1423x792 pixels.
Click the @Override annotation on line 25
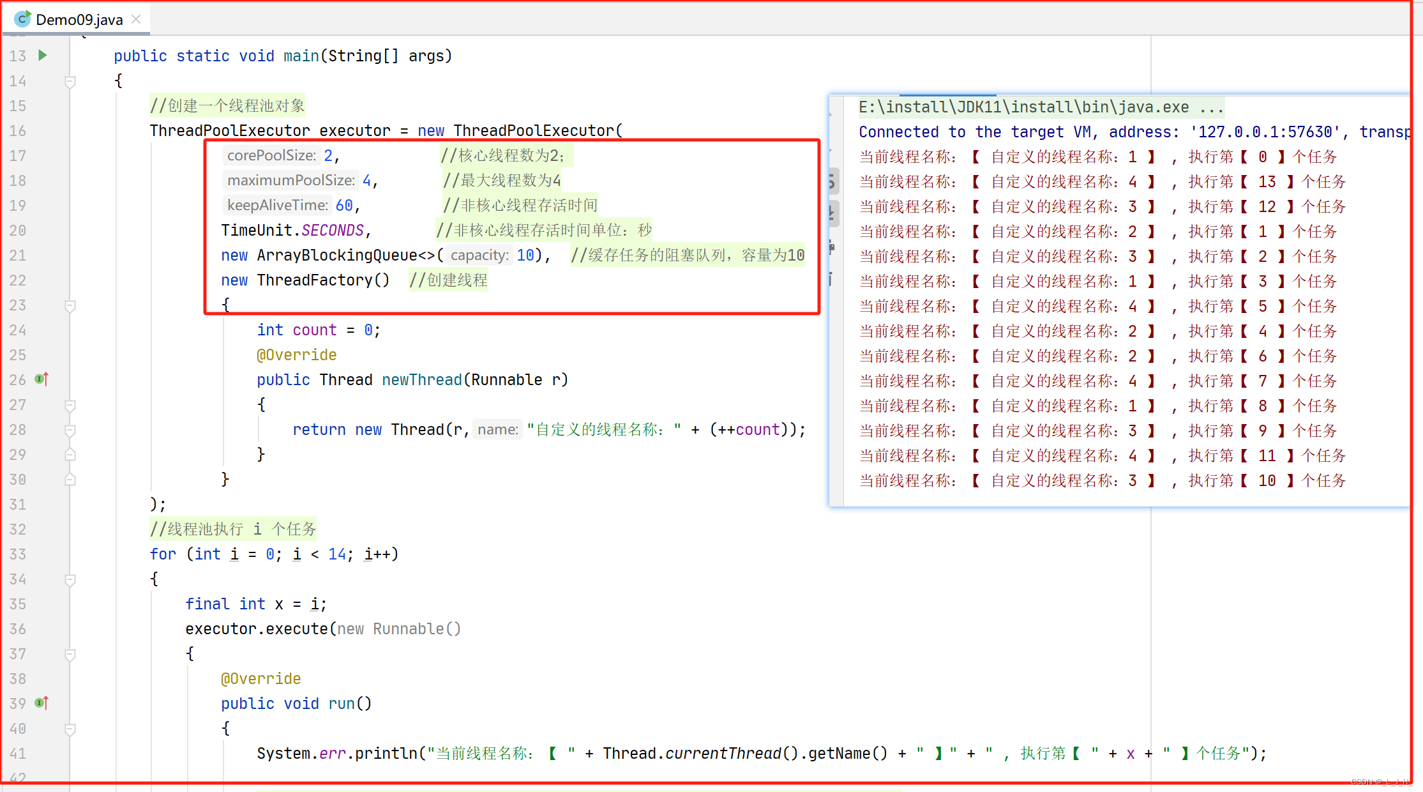(x=297, y=354)
